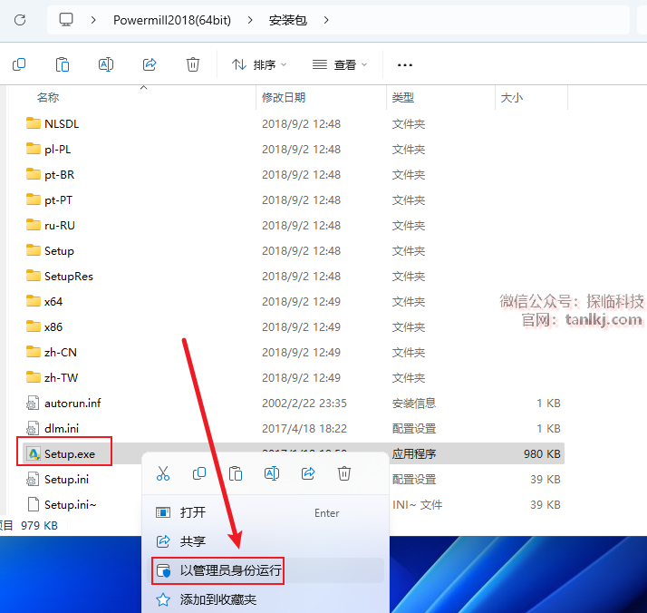Click the Delete trash icon in context menu

coord(344,473)
